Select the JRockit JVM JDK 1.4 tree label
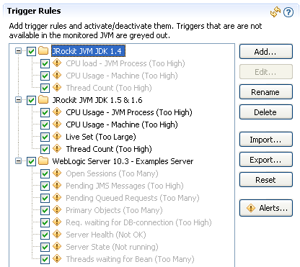 click(x=88, y=51)
